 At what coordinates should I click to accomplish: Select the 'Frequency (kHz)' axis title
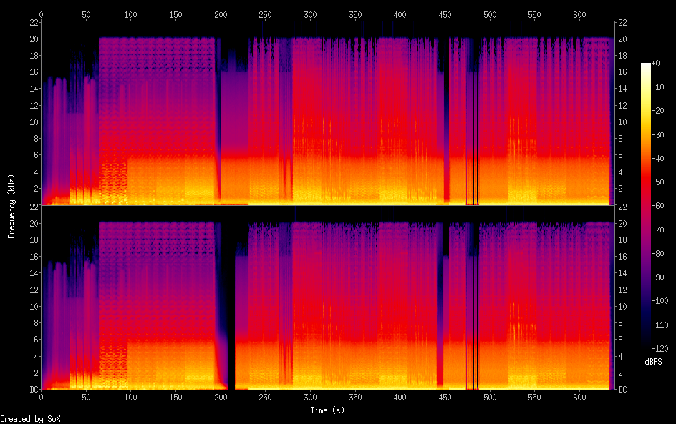point(11,206)
